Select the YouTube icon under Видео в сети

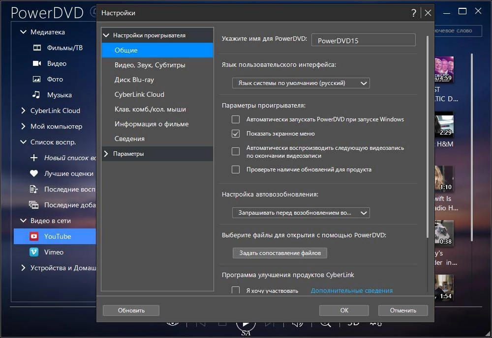(34, 236)
